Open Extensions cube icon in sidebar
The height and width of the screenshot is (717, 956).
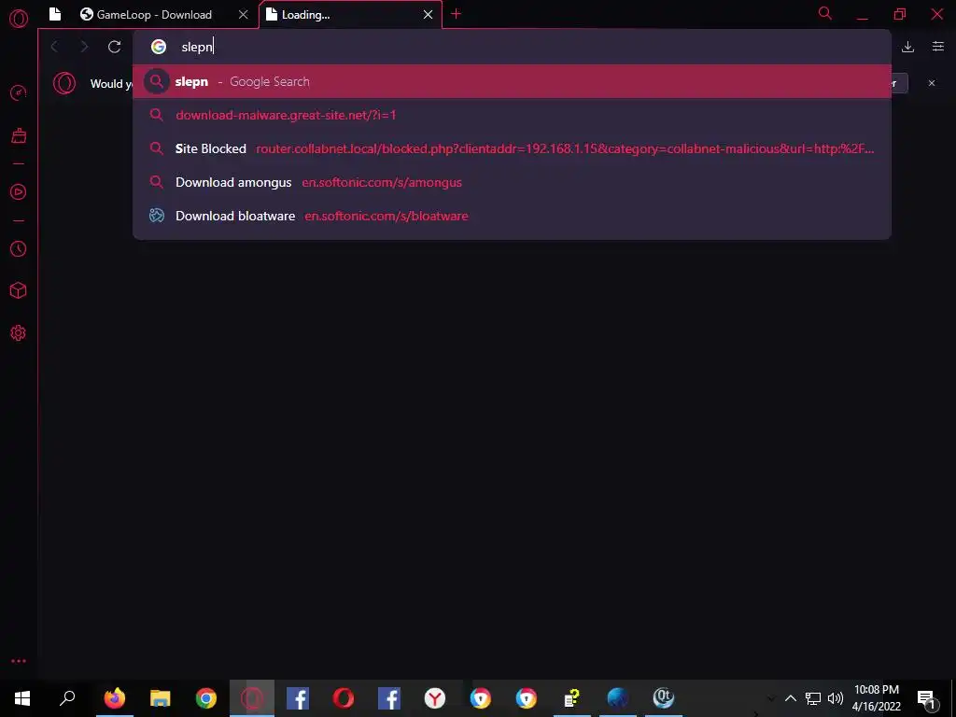(19, 291)
